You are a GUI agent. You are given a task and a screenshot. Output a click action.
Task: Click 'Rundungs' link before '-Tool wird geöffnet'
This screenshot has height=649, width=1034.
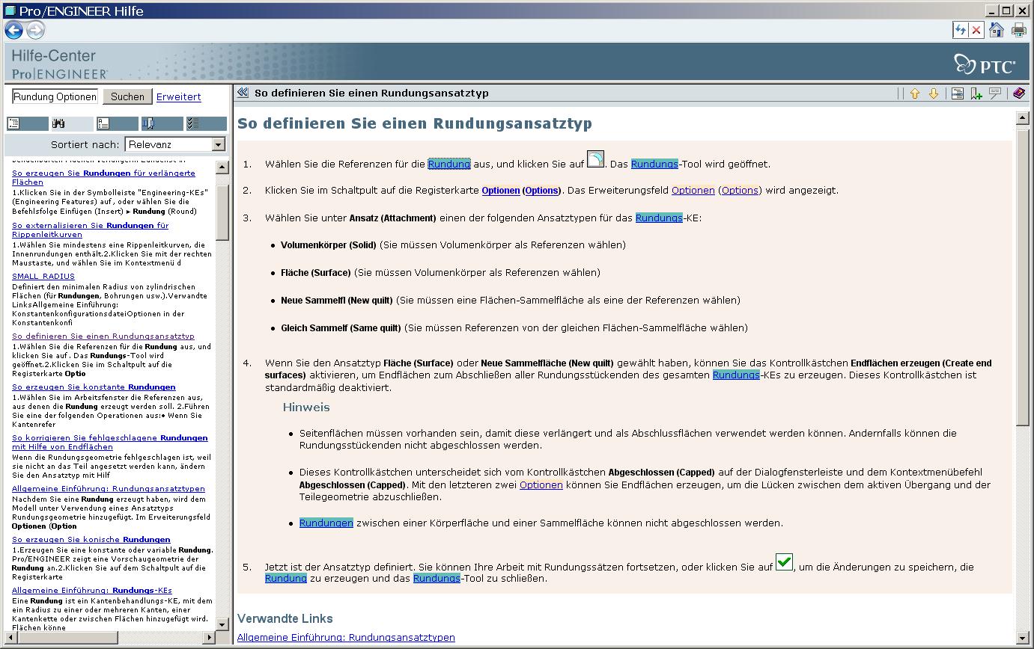654,164
